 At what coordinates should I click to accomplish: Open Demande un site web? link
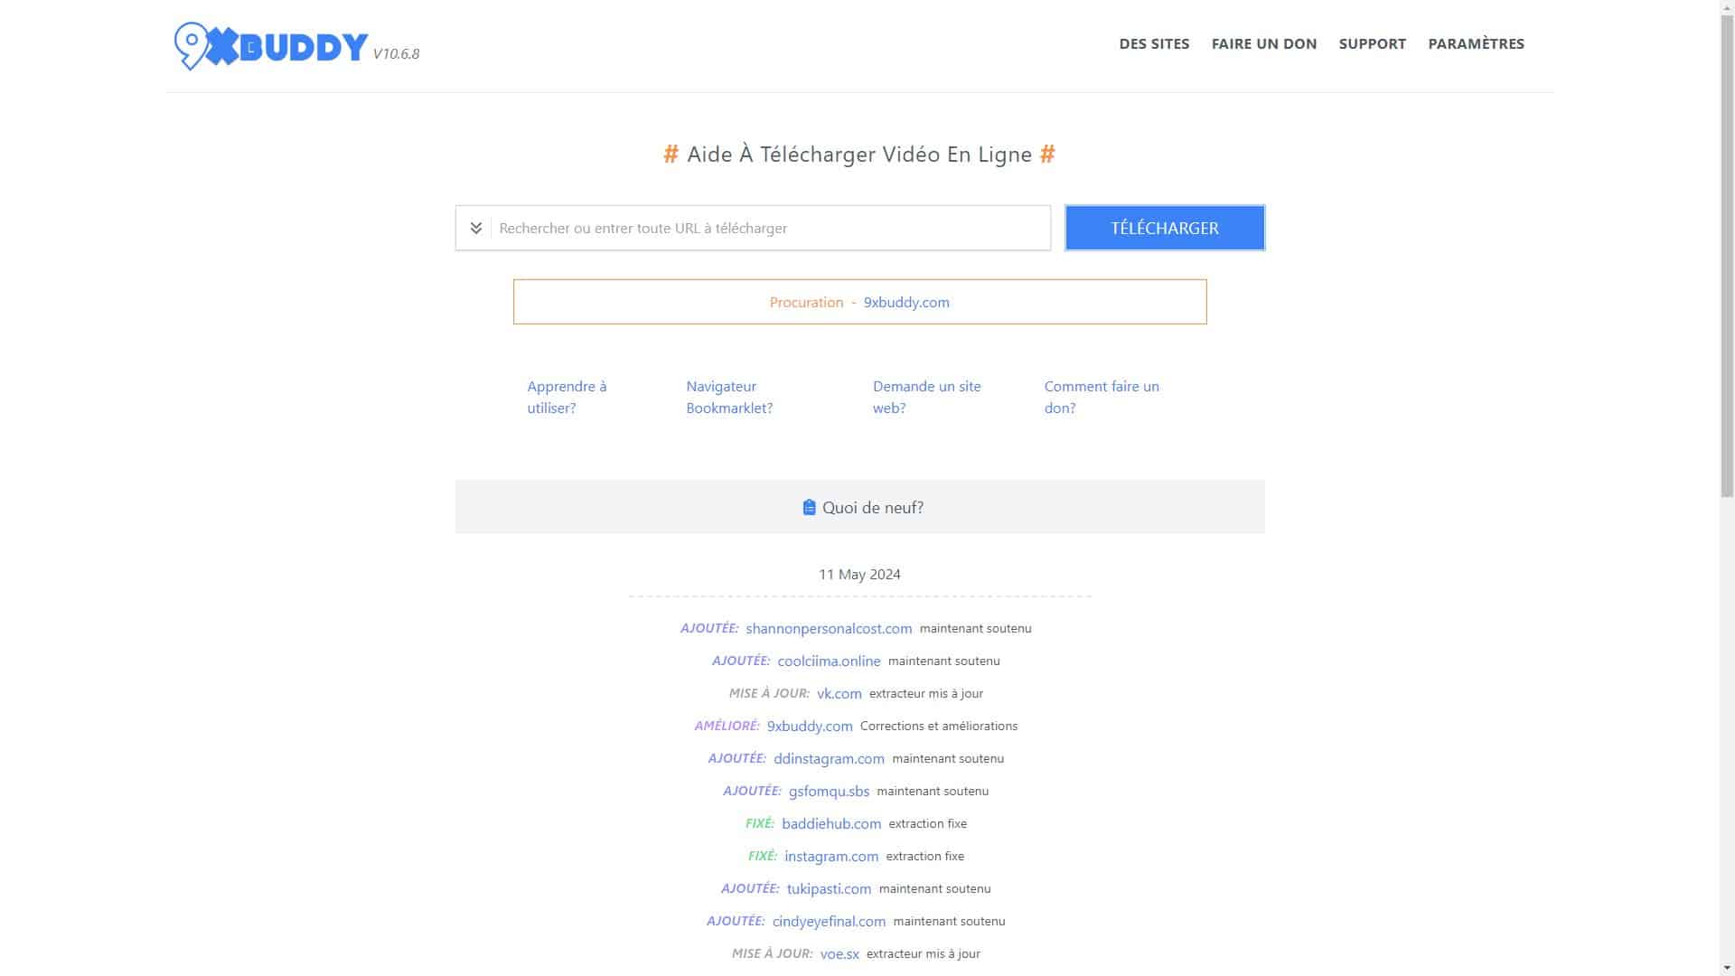point(926,397)
